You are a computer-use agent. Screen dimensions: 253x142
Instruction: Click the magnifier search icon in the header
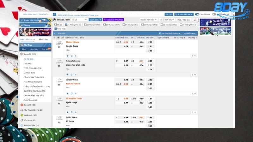[54, 14]
